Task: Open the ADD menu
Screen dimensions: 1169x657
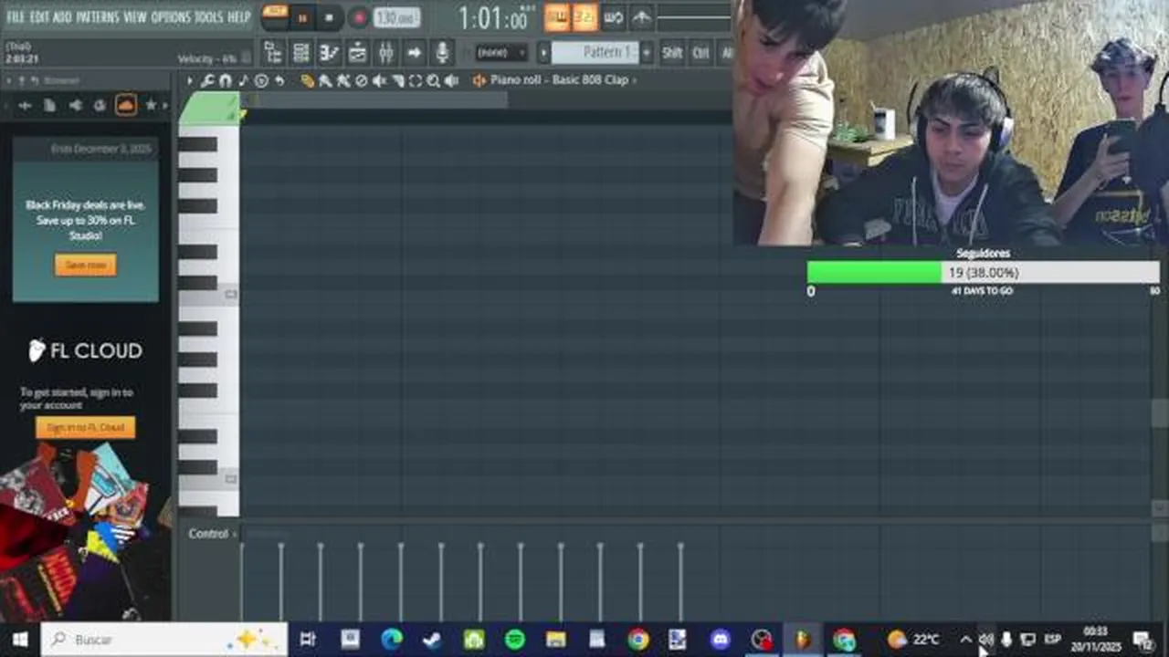Action: coord(63,17)
